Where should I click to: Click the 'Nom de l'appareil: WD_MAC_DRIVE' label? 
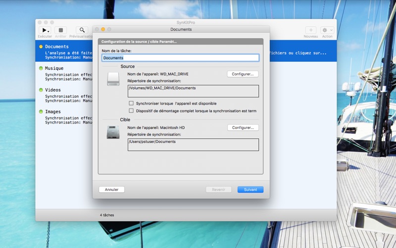158,74
